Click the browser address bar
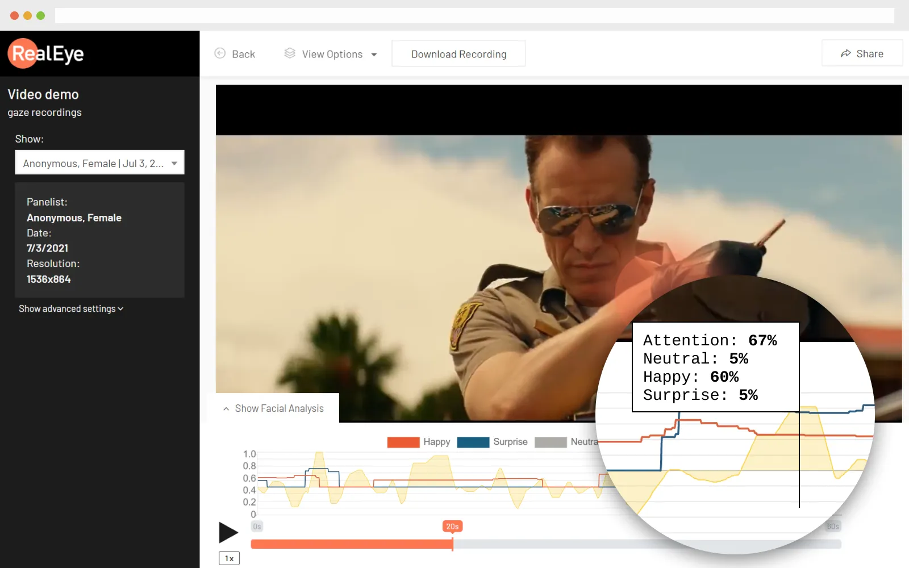 click(474, 15)
